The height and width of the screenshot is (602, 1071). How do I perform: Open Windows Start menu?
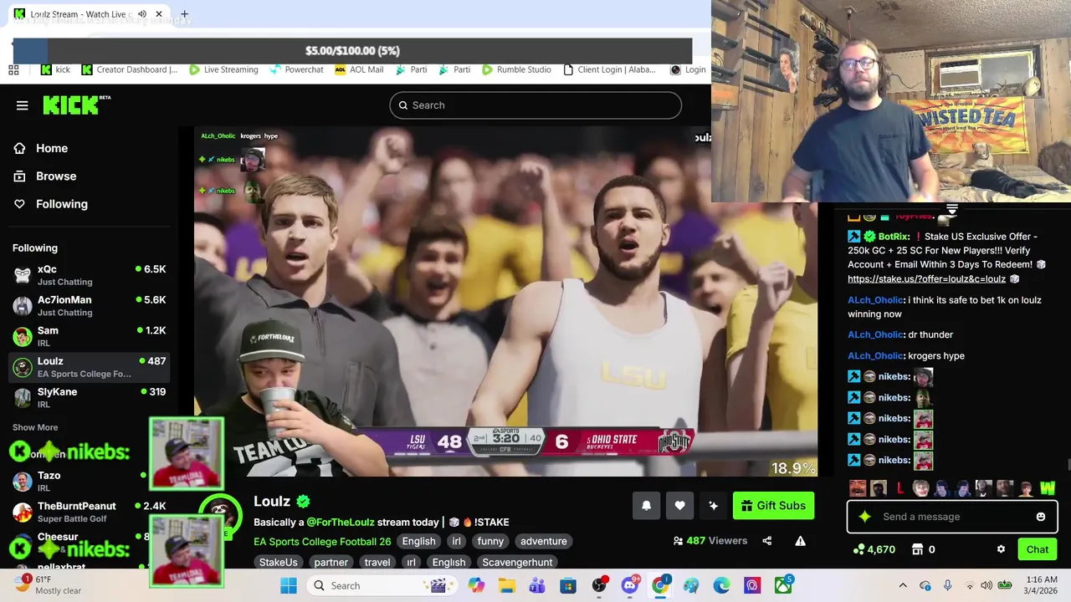click(289, 585)
